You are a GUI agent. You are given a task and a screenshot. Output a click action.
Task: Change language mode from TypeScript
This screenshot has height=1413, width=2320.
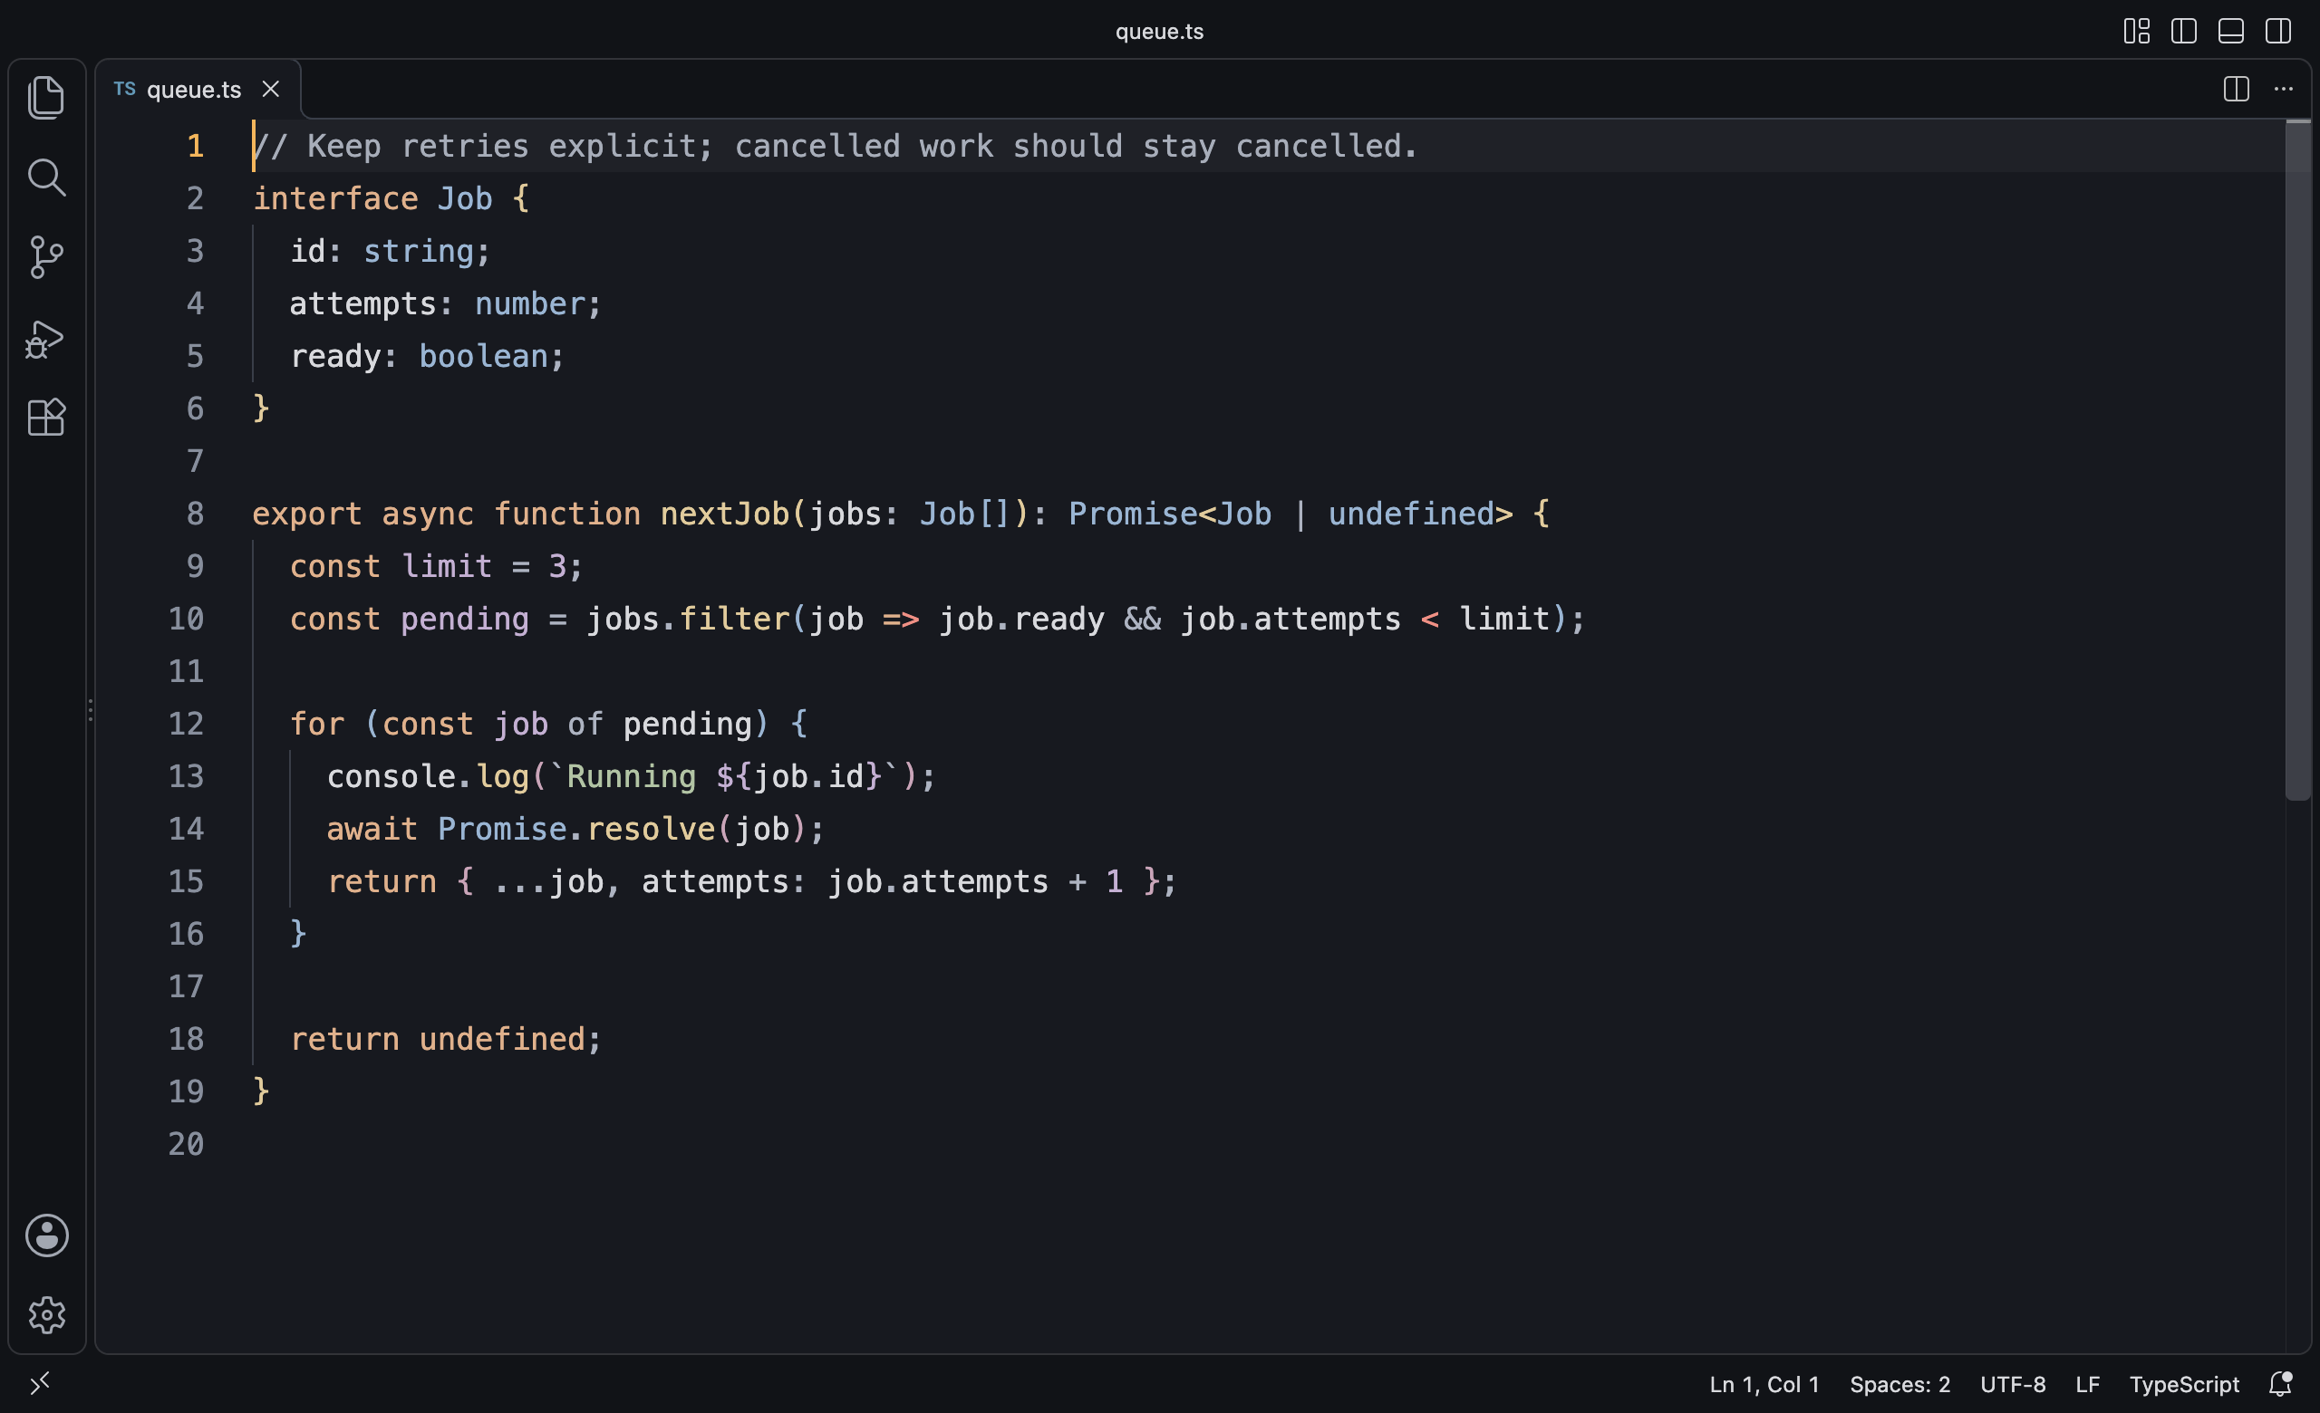pyautogui.click(x=2183, y=1384)
